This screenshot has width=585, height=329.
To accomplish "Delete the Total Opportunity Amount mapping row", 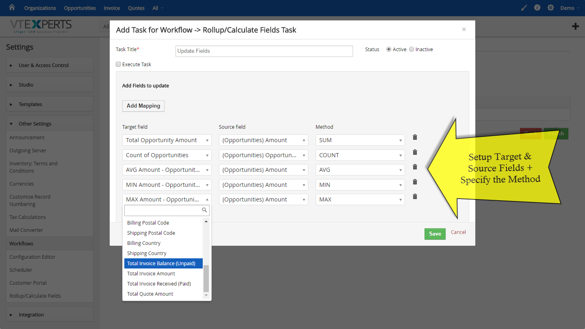I will coord(415,137).
